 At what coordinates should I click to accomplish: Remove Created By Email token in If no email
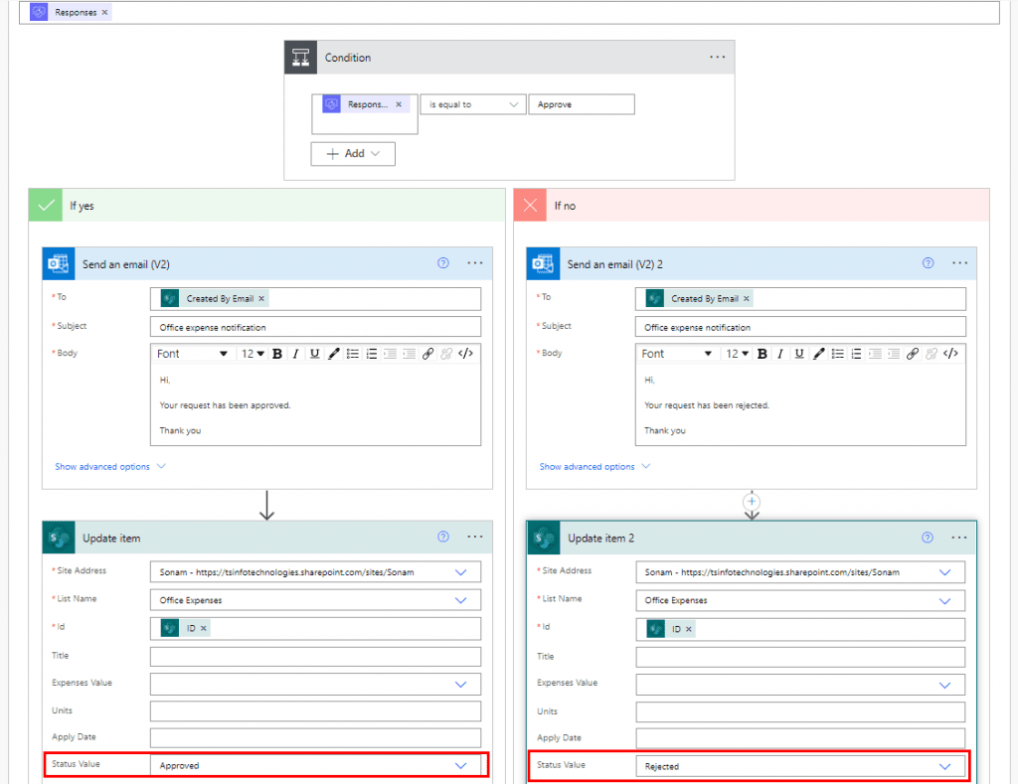(x=747, y=298)
